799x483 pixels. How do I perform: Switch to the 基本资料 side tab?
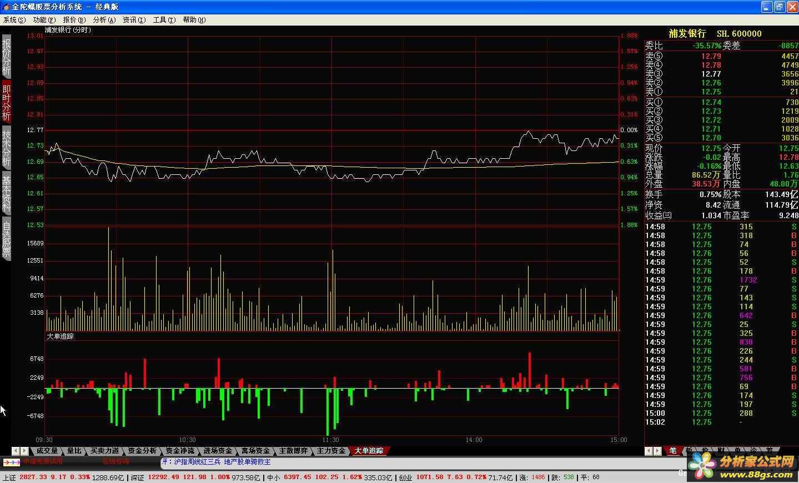pyautogui.click(x=6, y=194)
